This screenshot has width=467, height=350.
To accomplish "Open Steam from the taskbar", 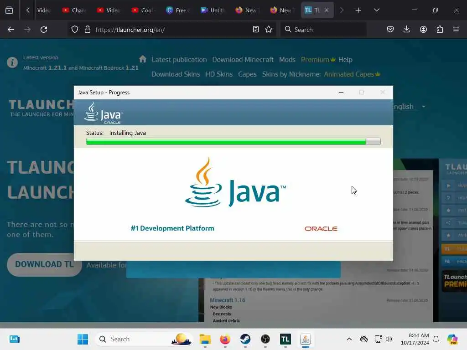I will pos(245,339).
